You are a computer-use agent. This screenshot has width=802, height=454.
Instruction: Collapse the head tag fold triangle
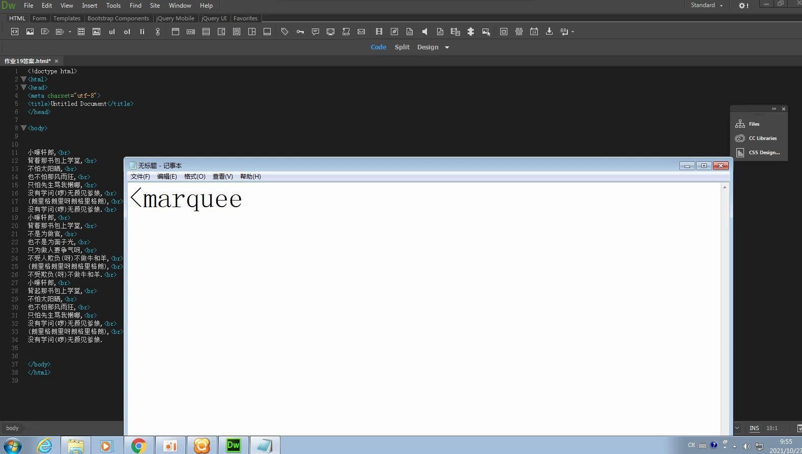click(23, 88)
